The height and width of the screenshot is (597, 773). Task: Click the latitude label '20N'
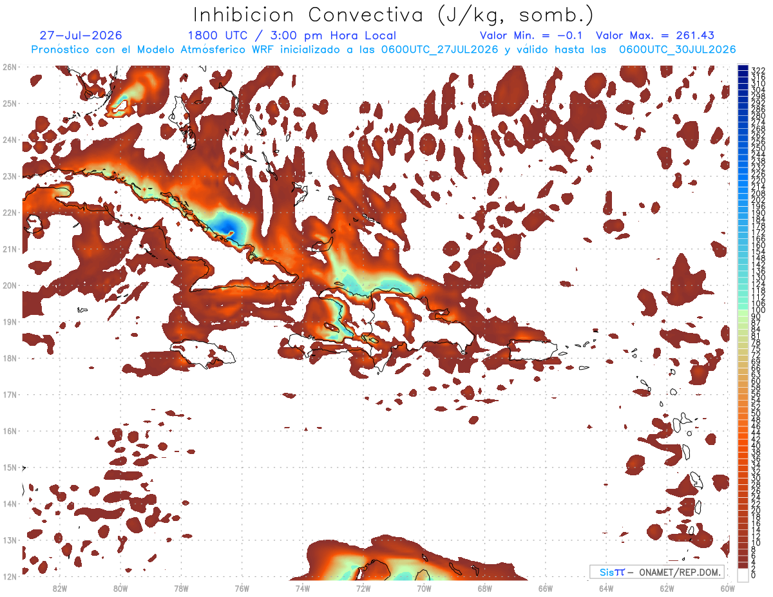coord(10,285)
